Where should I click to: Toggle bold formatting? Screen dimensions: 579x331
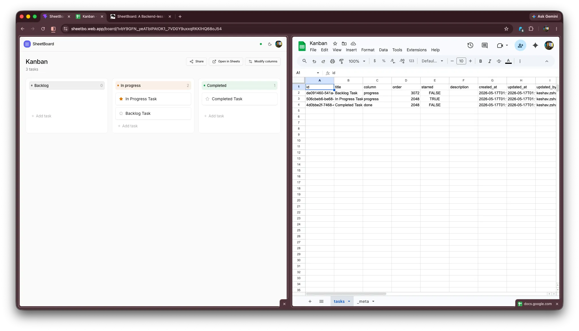[x=480, y=61]
